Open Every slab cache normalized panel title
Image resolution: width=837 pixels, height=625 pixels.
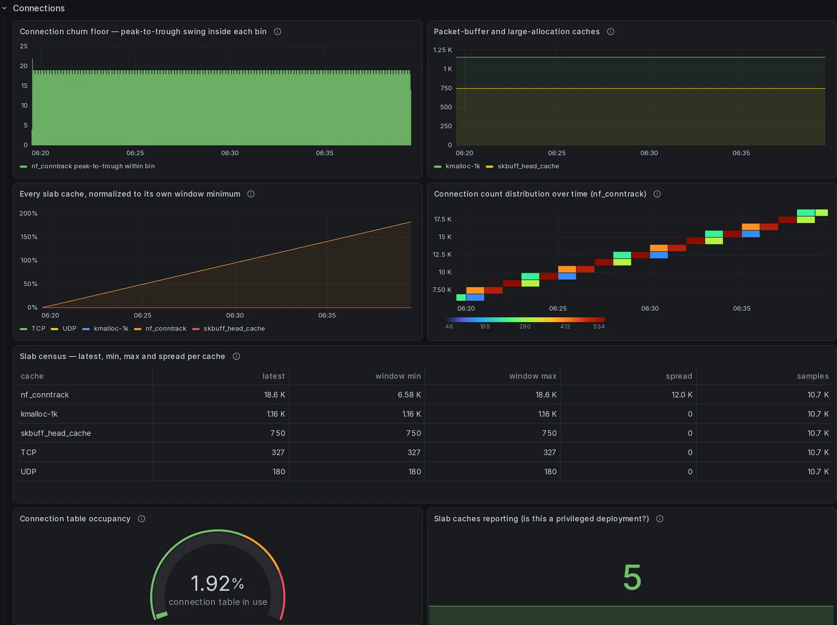pyautogui.click(x=130, y=194)
